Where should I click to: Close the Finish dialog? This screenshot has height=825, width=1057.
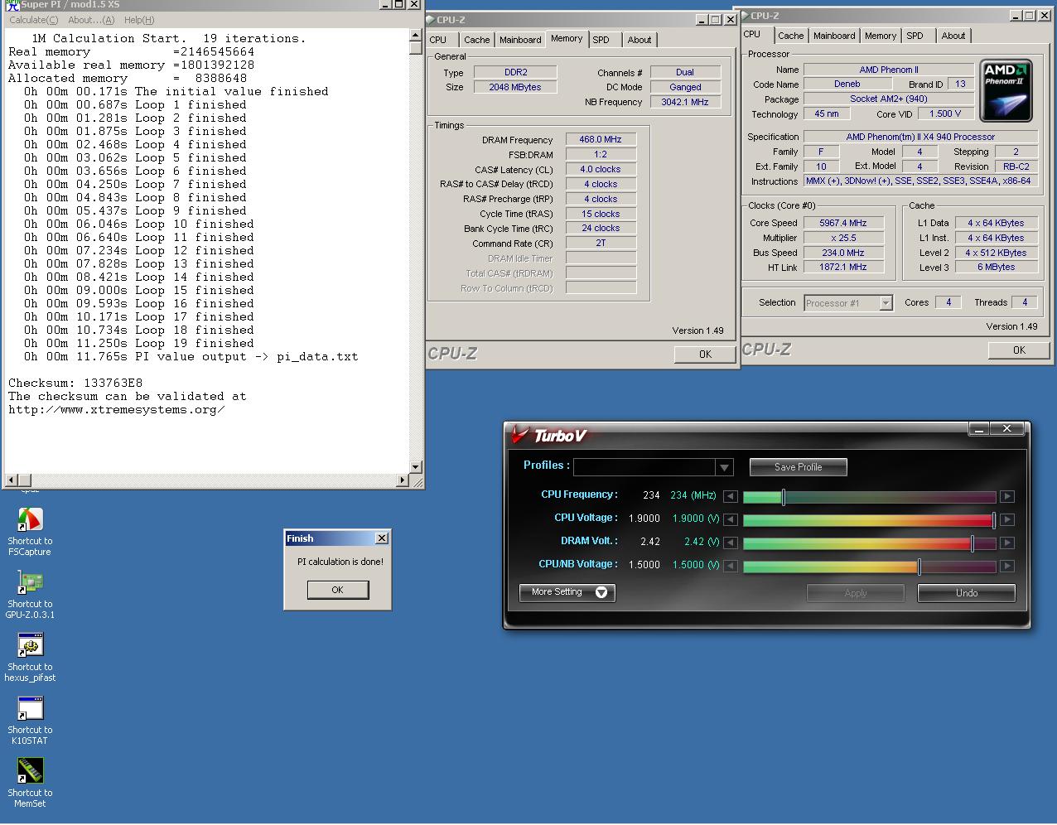click(381, 538)
